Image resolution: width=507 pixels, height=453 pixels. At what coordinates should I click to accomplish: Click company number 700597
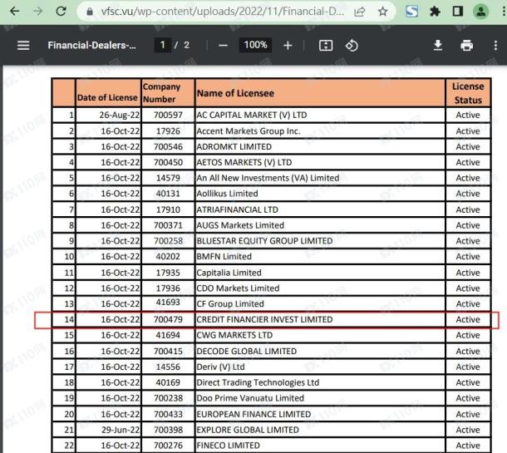168,115
